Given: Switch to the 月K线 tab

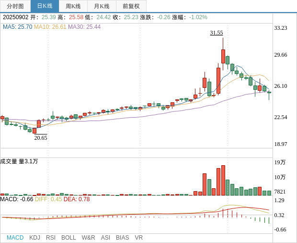Looking at the screenshot, I should [102, 6].
